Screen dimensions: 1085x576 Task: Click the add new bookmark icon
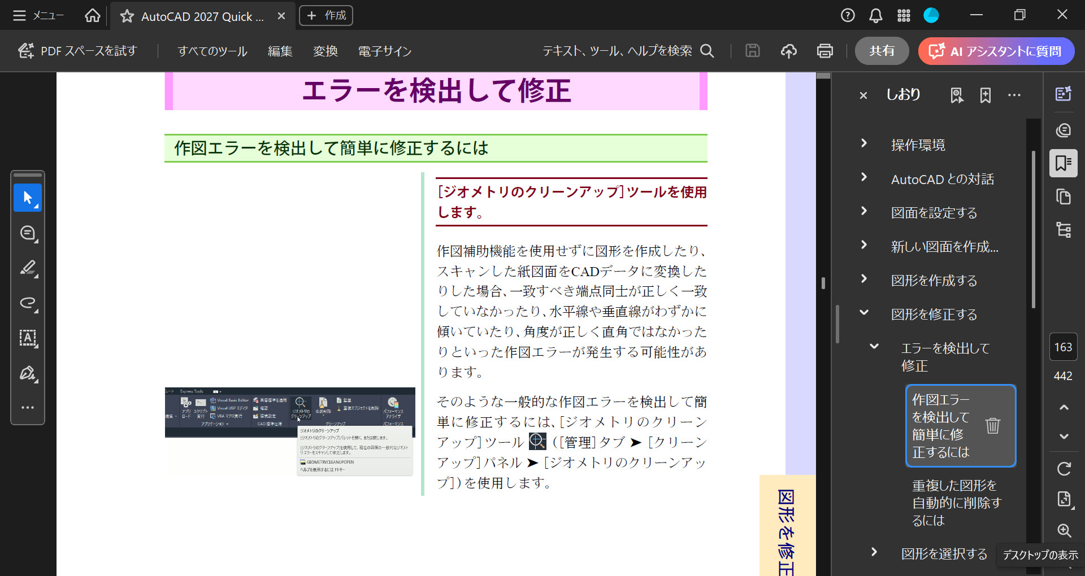(x=985, y=95)
